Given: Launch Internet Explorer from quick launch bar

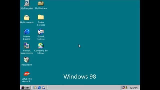Looking at the screenshot, I should click(39, 88).
